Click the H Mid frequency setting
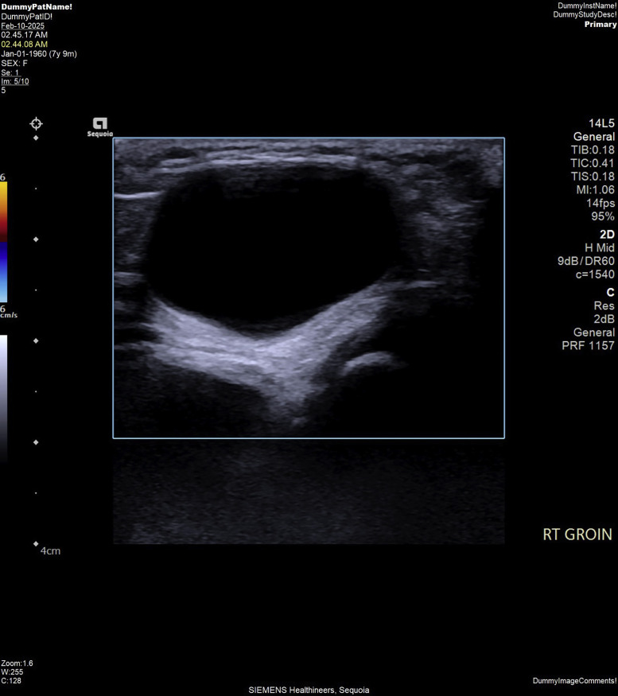Screen dimensions: 618x696 600,247
